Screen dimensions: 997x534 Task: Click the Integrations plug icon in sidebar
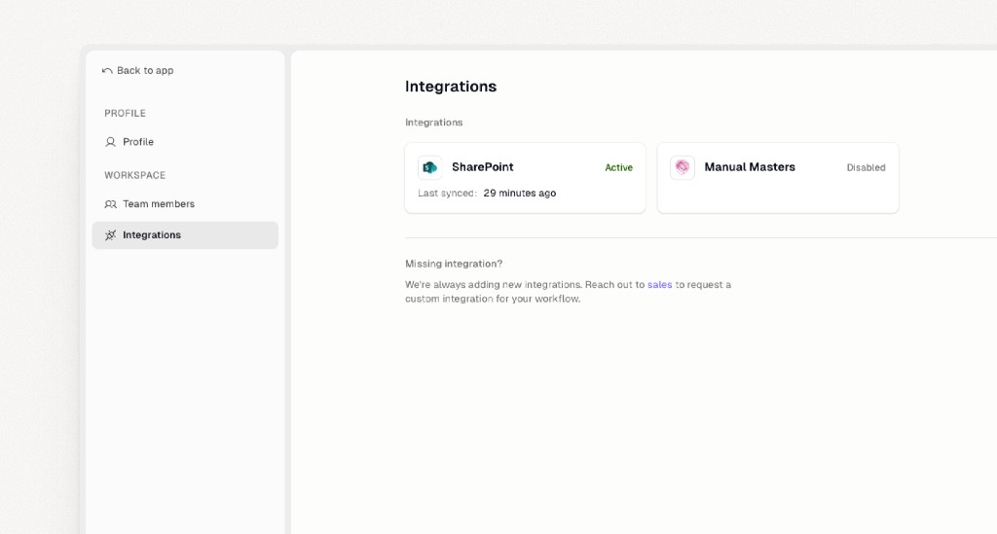(x=110, y=235)
